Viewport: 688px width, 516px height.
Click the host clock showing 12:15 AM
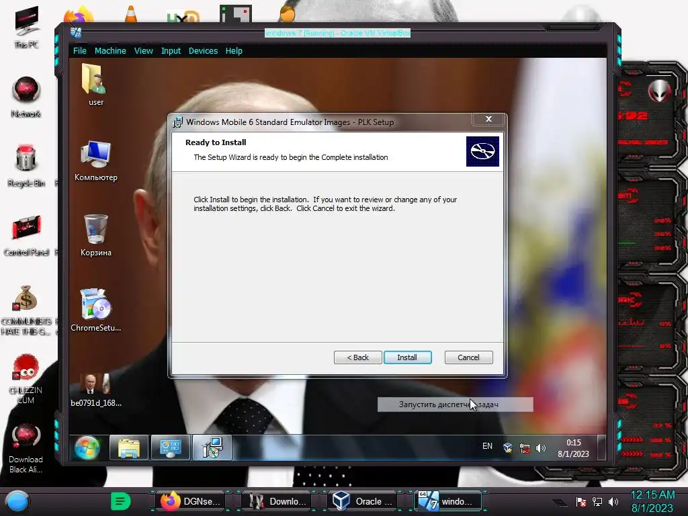point(652,501)
